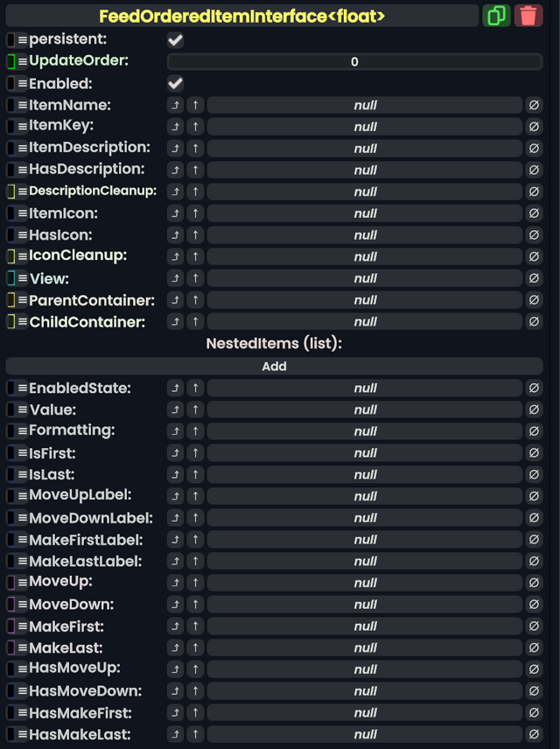Click the null-clear icon on the ItemName row
Image resolution: width=560 pixels, height=749 pixels.
click(x=535, y=104)
